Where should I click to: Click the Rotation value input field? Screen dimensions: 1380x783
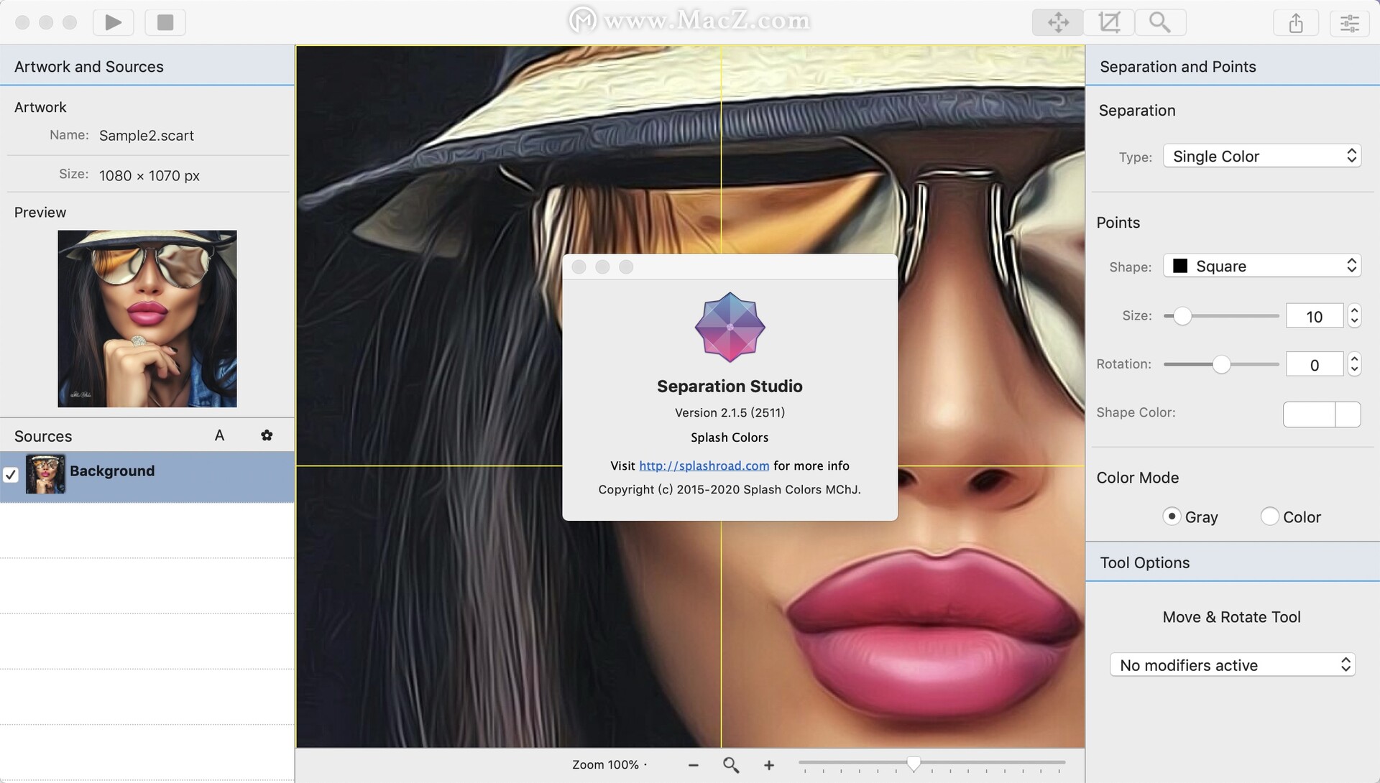pos(1314,365)
